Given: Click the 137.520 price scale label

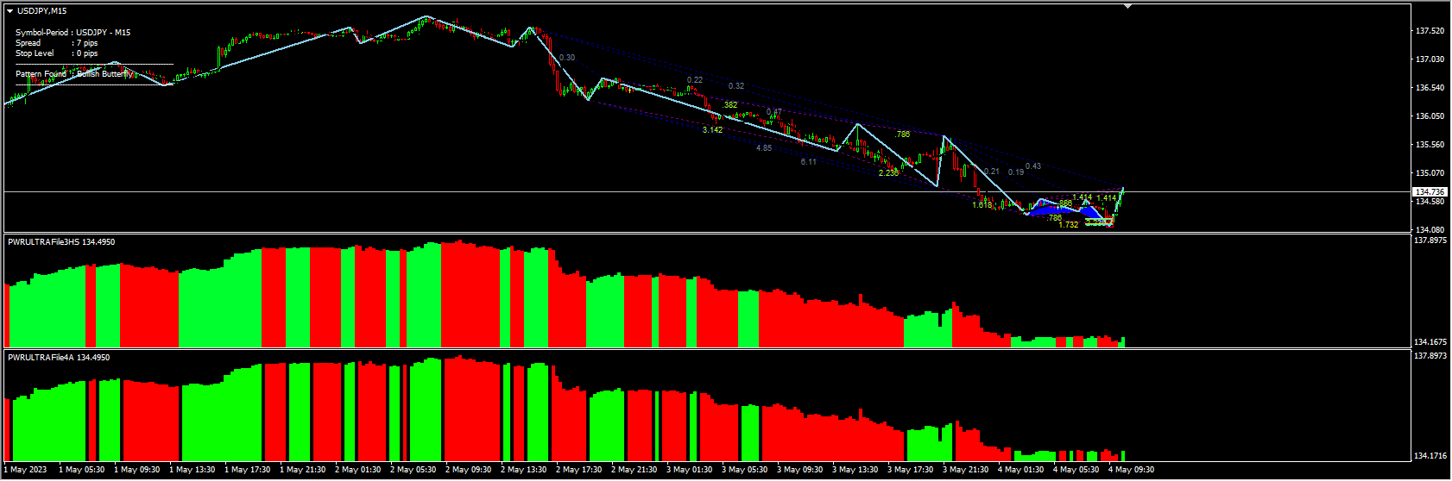Looking at the screenshot, I should coord(1430,31).
